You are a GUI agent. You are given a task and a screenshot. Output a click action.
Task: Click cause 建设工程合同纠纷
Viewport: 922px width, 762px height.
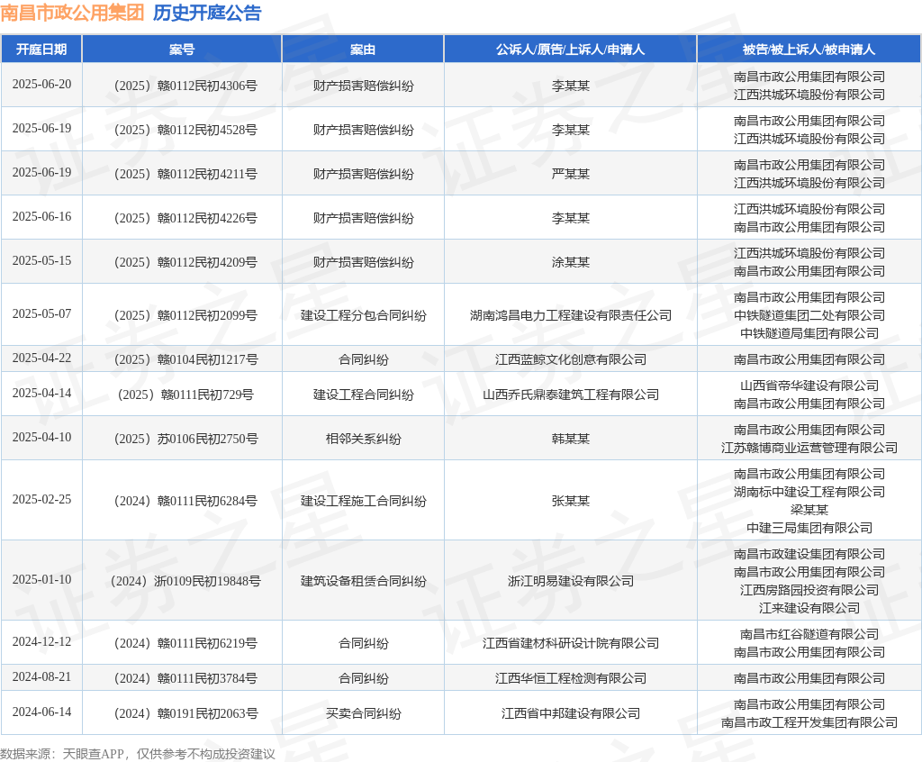[364, 395]
